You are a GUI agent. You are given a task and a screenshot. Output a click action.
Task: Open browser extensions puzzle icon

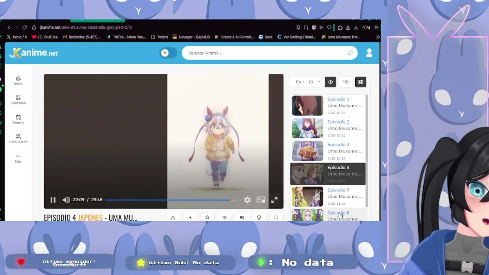coord(340,27)
